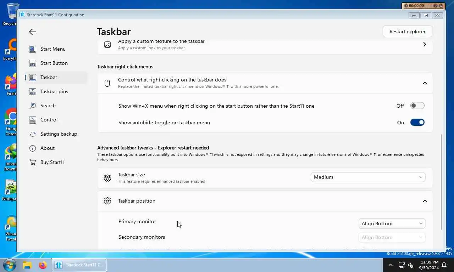Screen dimensions: 454x272
Task: Click the Restart explorer button
Action: (407, 32)
